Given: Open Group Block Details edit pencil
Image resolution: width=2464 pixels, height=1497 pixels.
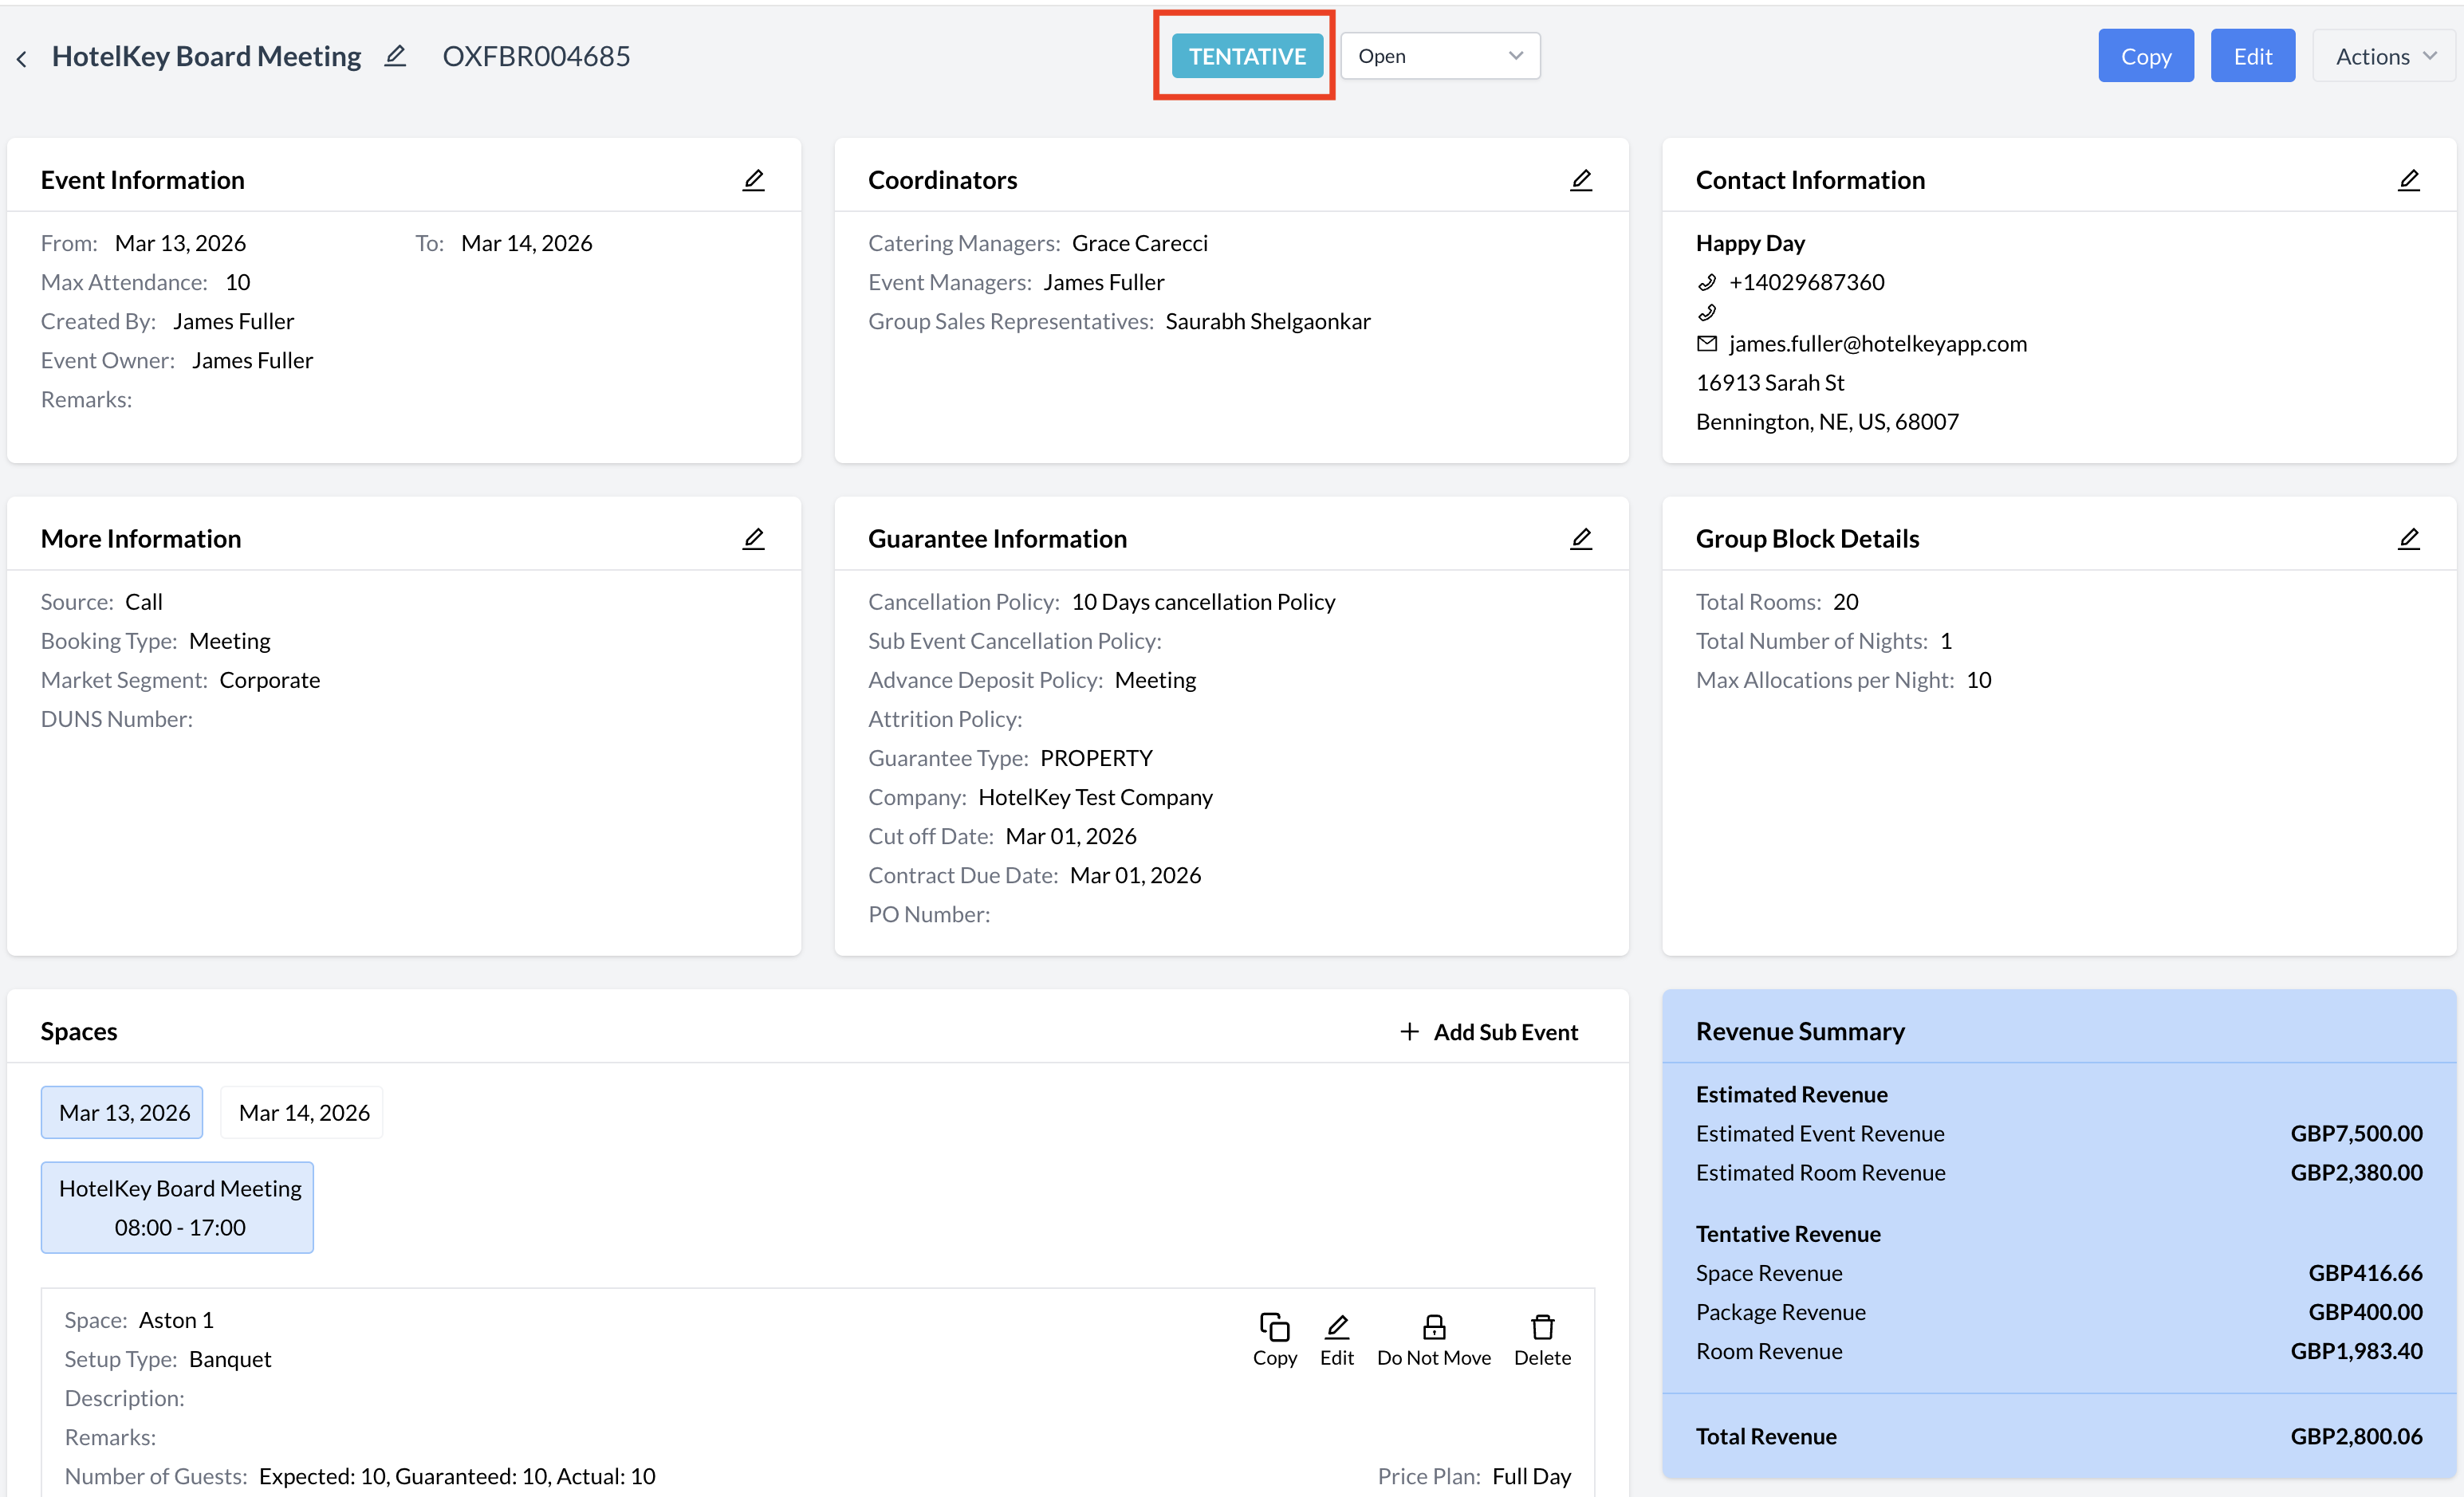Looking at the screenshot, I should tap(2408, 539).
